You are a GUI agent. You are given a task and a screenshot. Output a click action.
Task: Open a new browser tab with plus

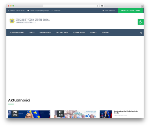[x=142, y=7]
